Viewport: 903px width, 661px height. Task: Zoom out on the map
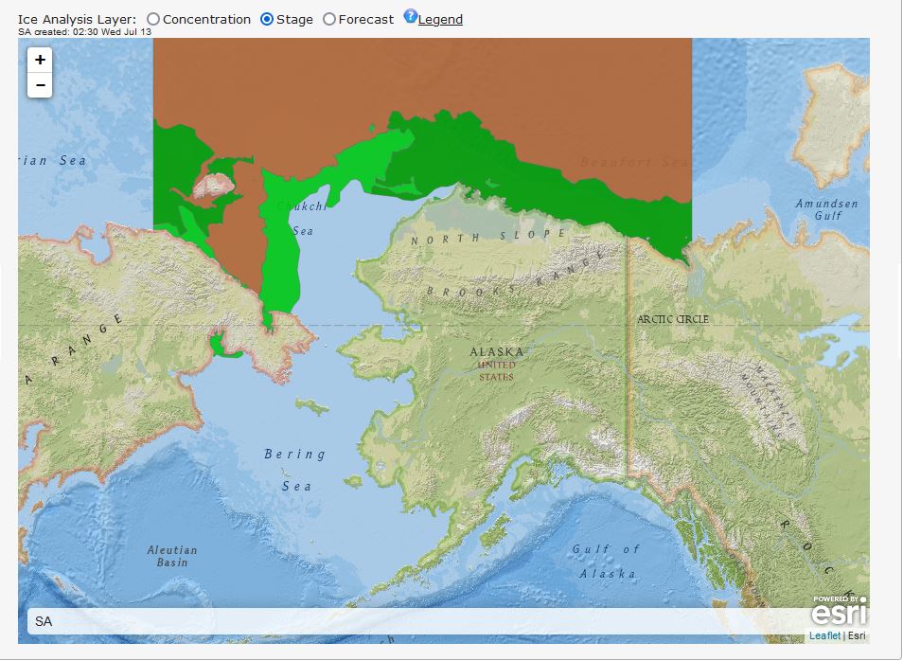pos(40,85)
